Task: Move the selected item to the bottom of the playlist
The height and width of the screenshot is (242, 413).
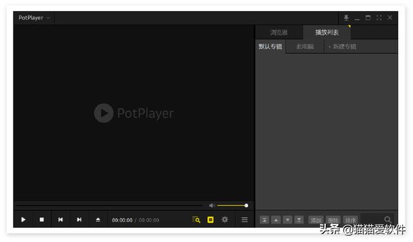Action: pyautogui.click(x=299, y=219)
